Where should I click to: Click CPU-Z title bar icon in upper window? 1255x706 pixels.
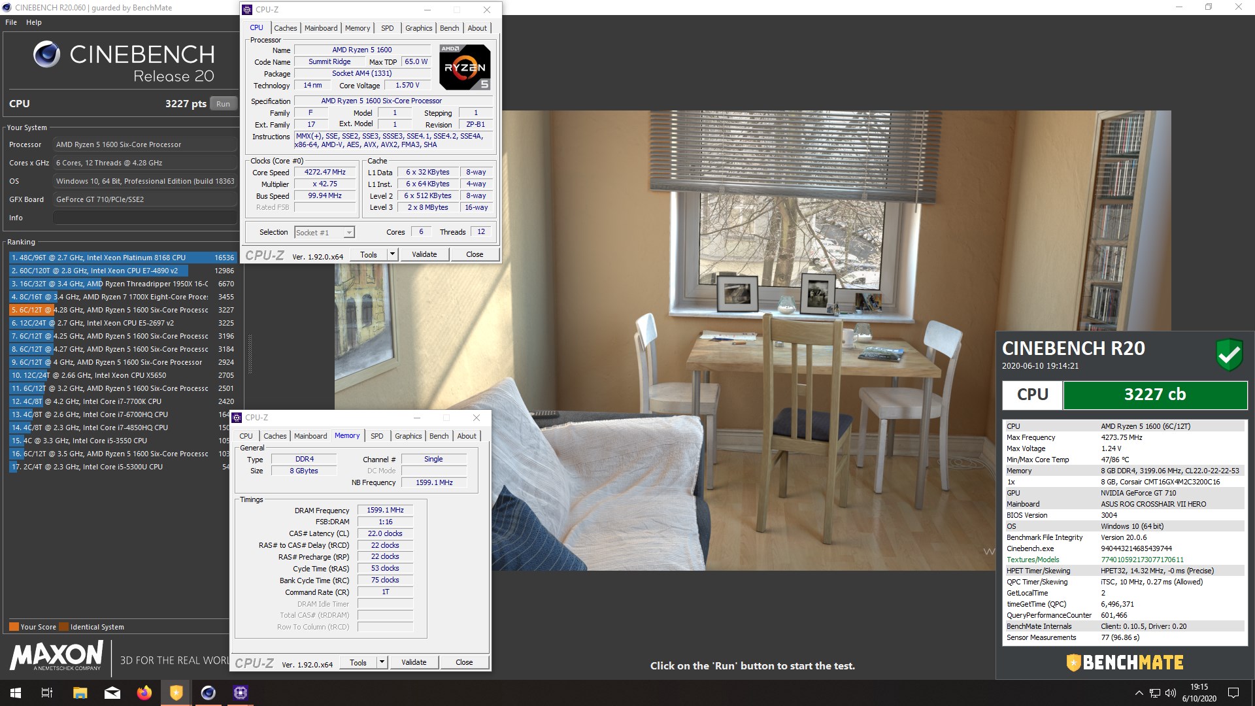[x=247, y=10]
